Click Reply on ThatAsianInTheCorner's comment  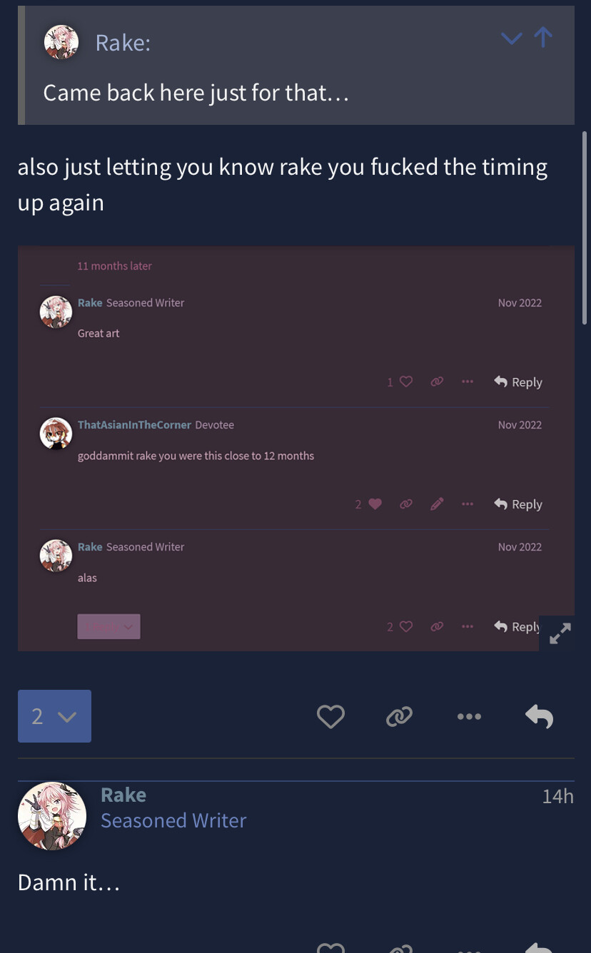click(518, 504)
